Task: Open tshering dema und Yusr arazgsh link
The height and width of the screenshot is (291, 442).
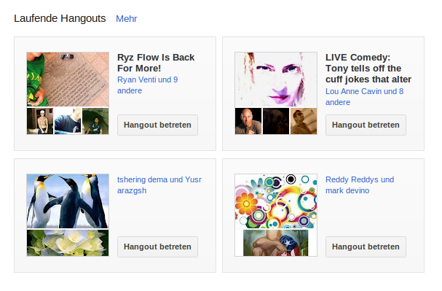Action: [x=159, y=185]
